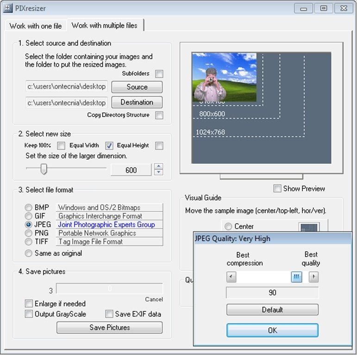Image resolution: width=357 pixels, height=355 pixels.
Task: Turn on Output GrayScale checkbox
Action: point(29,314)
